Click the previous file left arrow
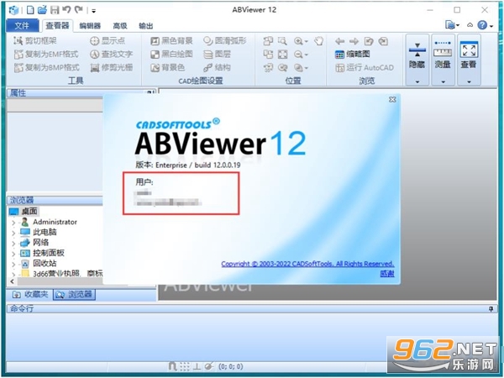504x378 pixels. pyautogui.click(x=339, y=41)
